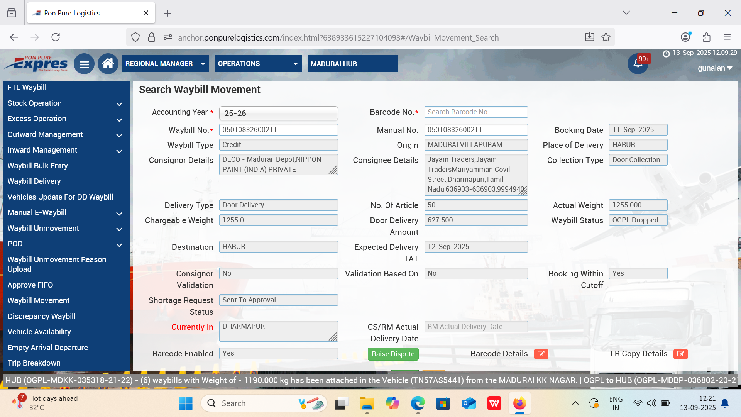Expand the gunalan user menu
741x417 pixels.
[x=715, y=68]
